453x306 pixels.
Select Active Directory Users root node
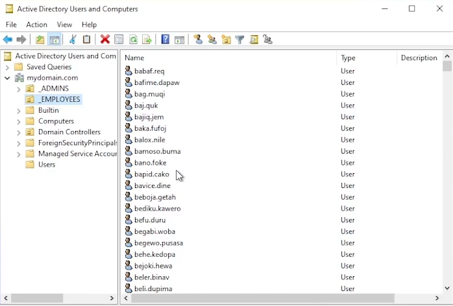tap(66, 56)
